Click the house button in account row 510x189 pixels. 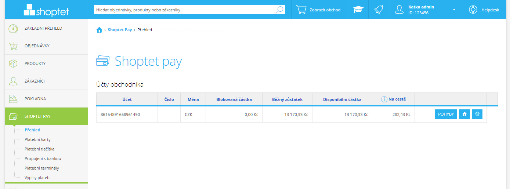(464, 114)
